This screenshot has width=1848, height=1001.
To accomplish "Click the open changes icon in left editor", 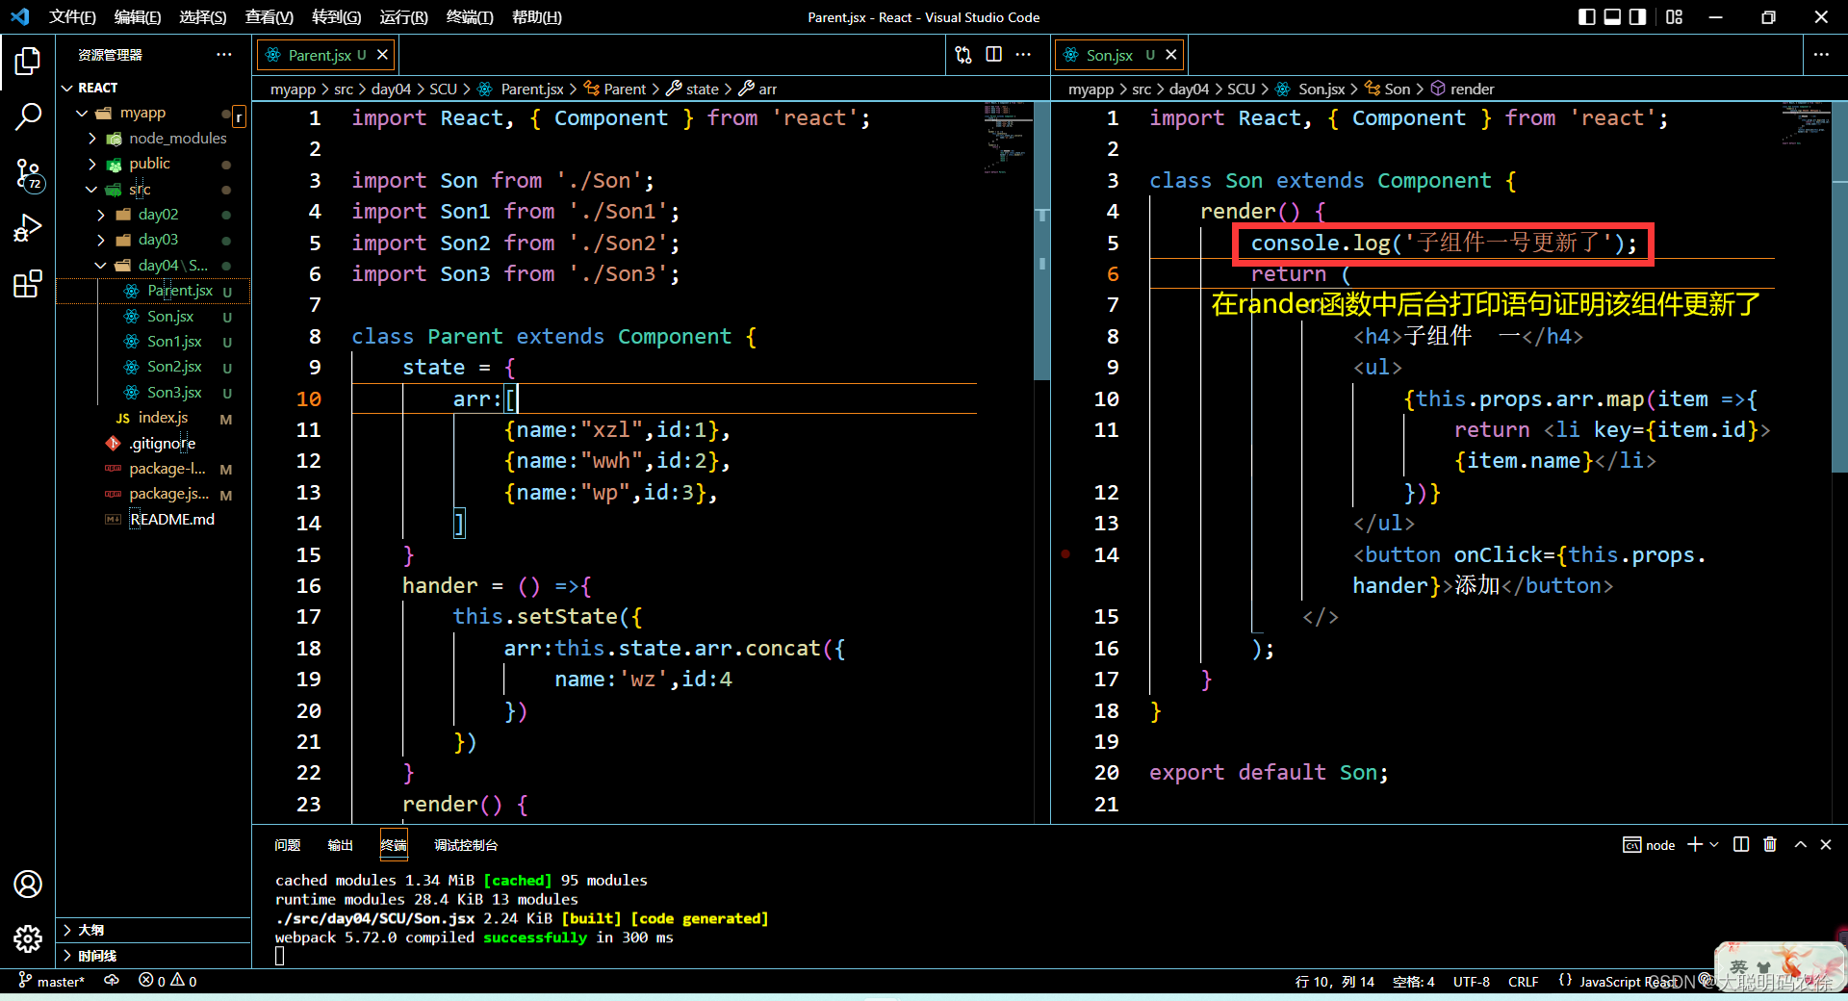I will click(963, 55).
